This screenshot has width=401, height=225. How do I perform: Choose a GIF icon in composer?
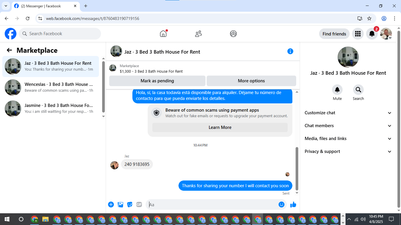pyautogui.click(x=139, y=204)
